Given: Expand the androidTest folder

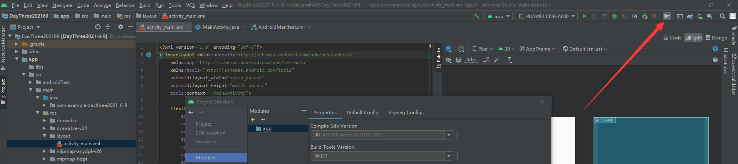Looking at the screenshot, I should pyautogui.click(x=30, y=82).
